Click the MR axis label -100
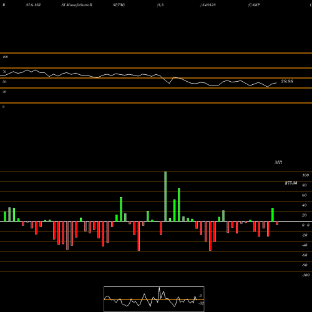The height and width of the screenshot is (312, 312). [306, 275]
